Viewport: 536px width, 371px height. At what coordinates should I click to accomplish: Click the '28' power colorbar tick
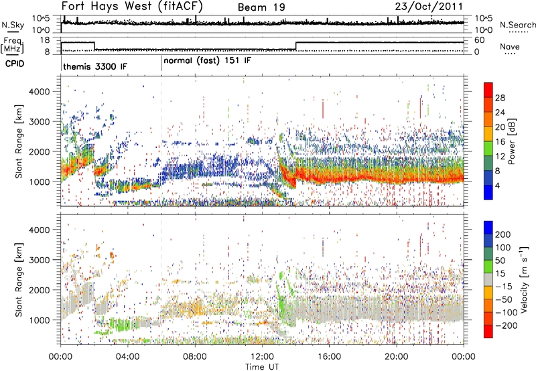pyautogui.click(x=500, y=98)
